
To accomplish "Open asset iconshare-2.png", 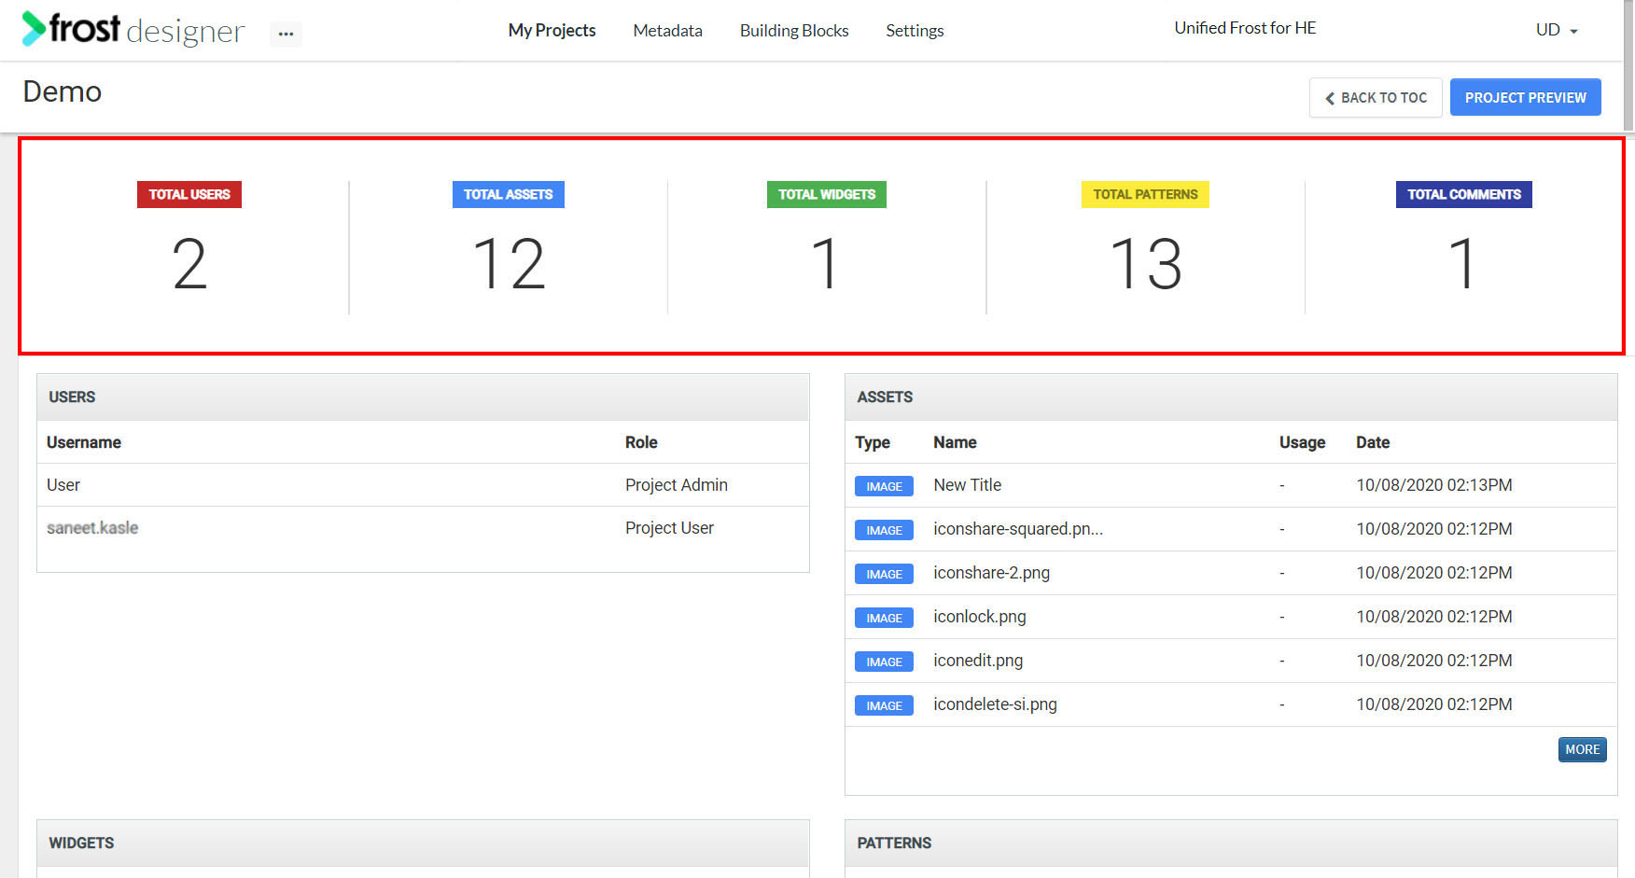I will [x=991, y=573].
